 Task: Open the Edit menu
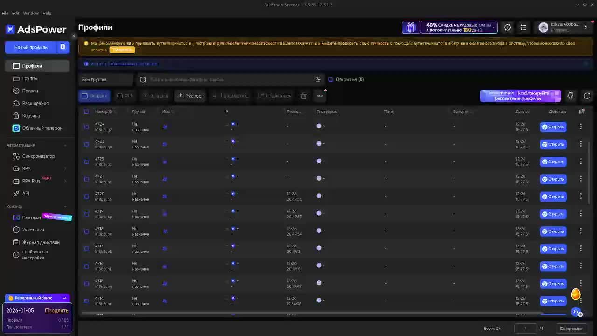[x=15, y=13]
